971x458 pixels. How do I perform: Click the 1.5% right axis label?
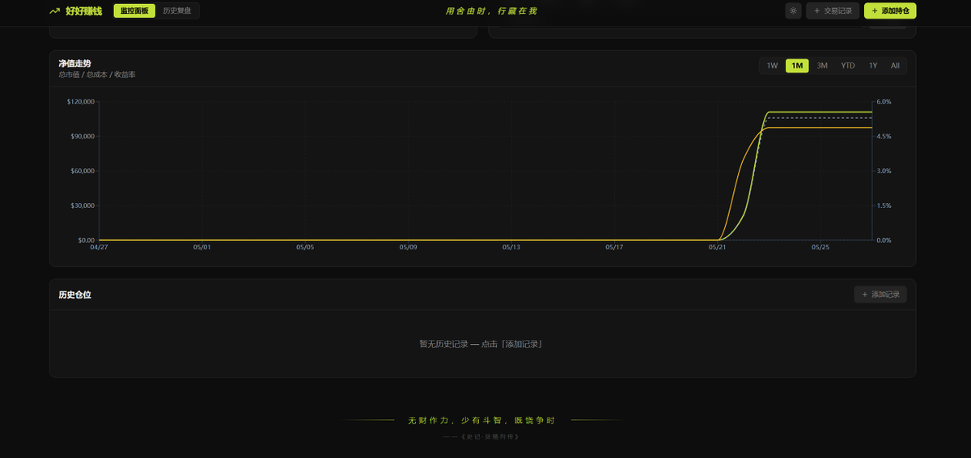coord(884,206)
